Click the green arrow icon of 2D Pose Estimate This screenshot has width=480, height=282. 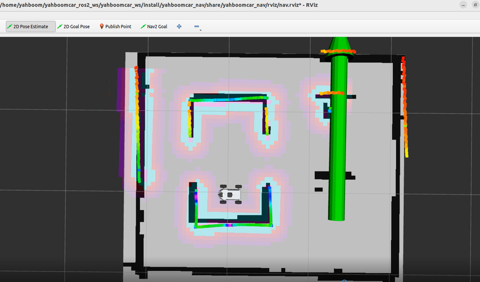coord(10,27)
